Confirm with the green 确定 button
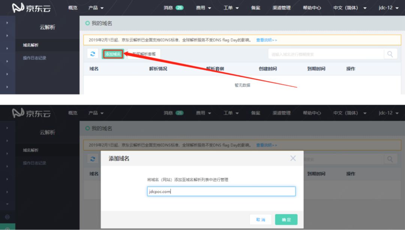 tap(286, 220)
